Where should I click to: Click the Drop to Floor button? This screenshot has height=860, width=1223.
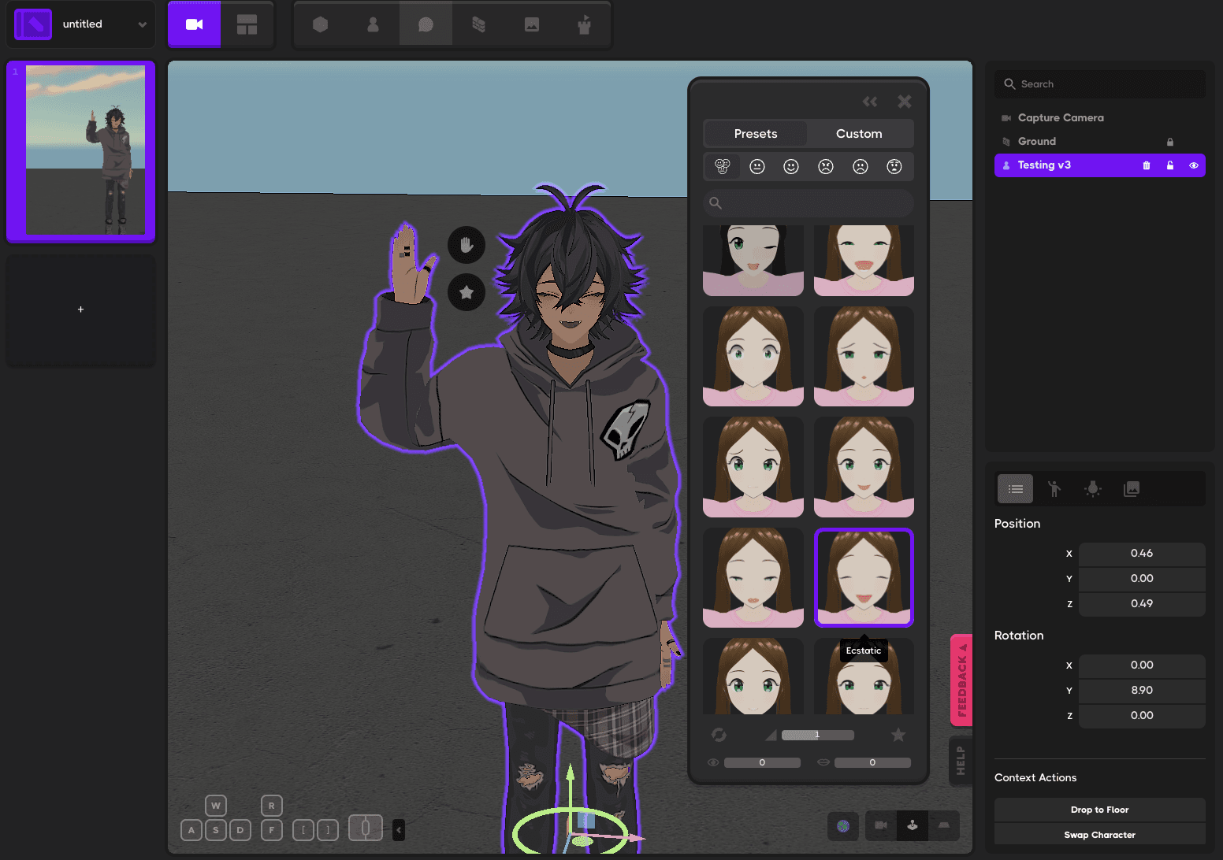pos(1099,809)
